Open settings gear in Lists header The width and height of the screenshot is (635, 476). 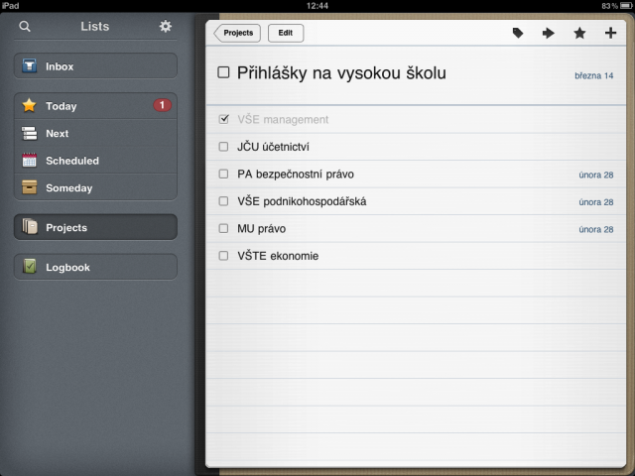pos(166,27)
